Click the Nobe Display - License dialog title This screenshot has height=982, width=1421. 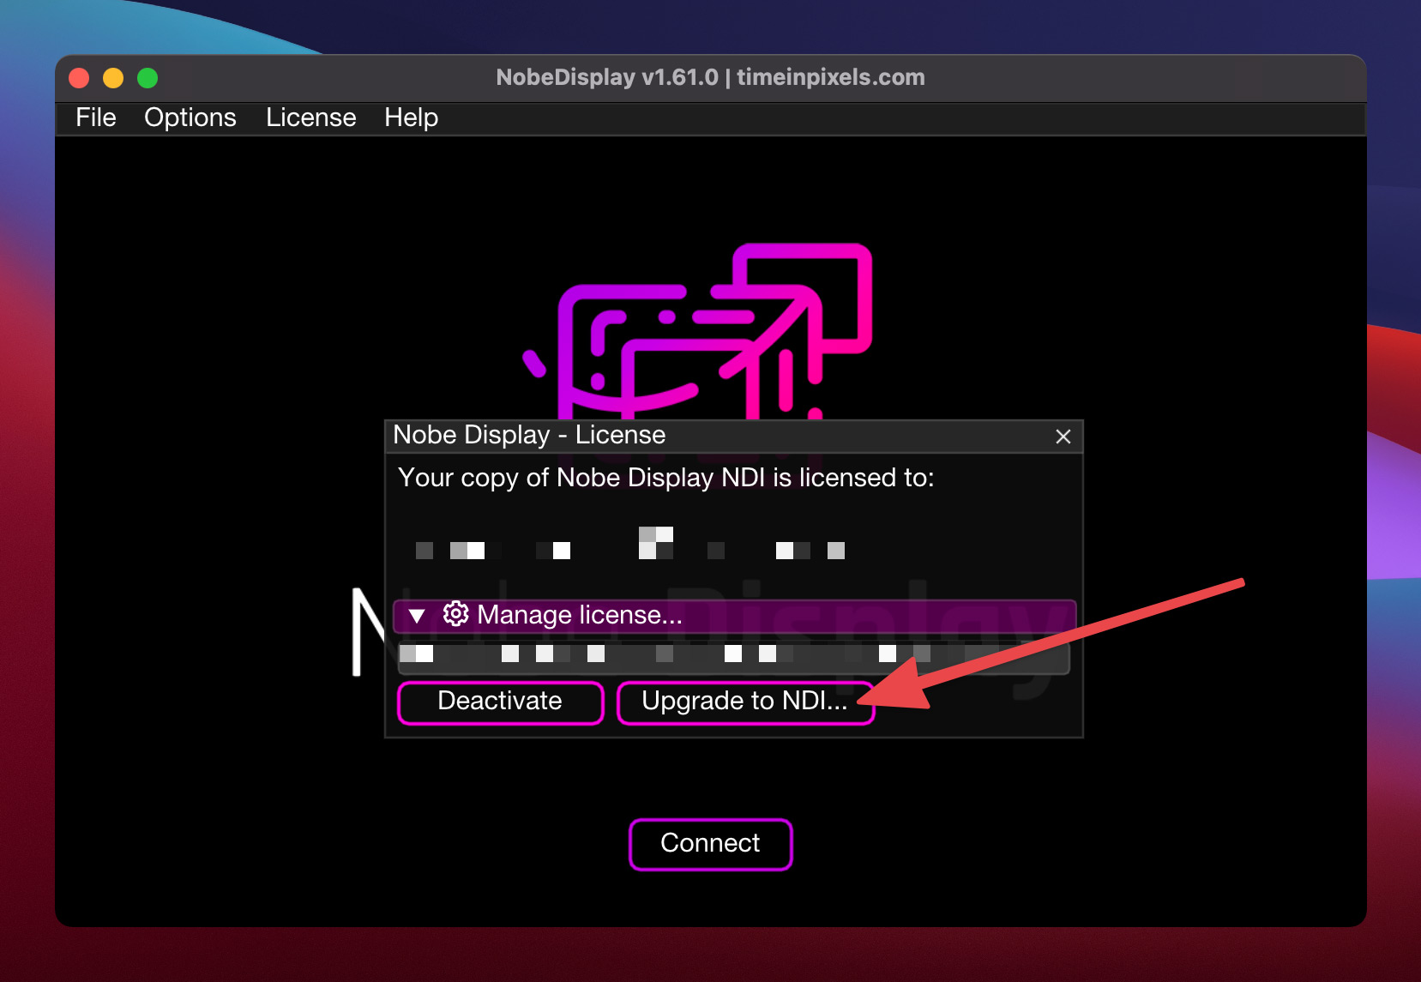click(529, 436)
